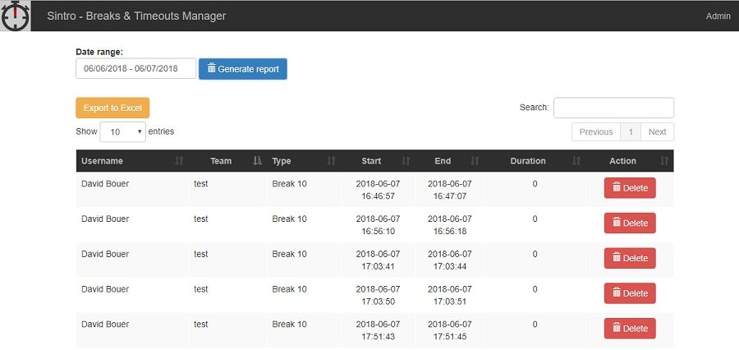Sort table by Action column arrows
739x350 pixels.
tap(664, 161)
